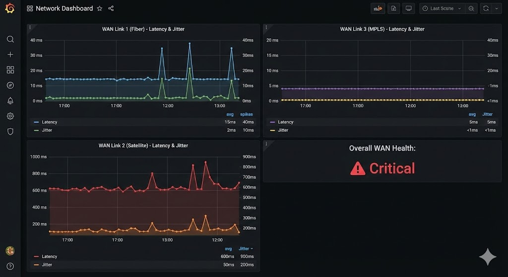Zoom out the time range

[x=471, y=8]
